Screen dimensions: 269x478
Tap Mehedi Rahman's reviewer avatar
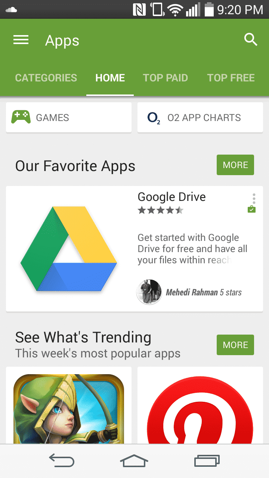tap(149, 292)
